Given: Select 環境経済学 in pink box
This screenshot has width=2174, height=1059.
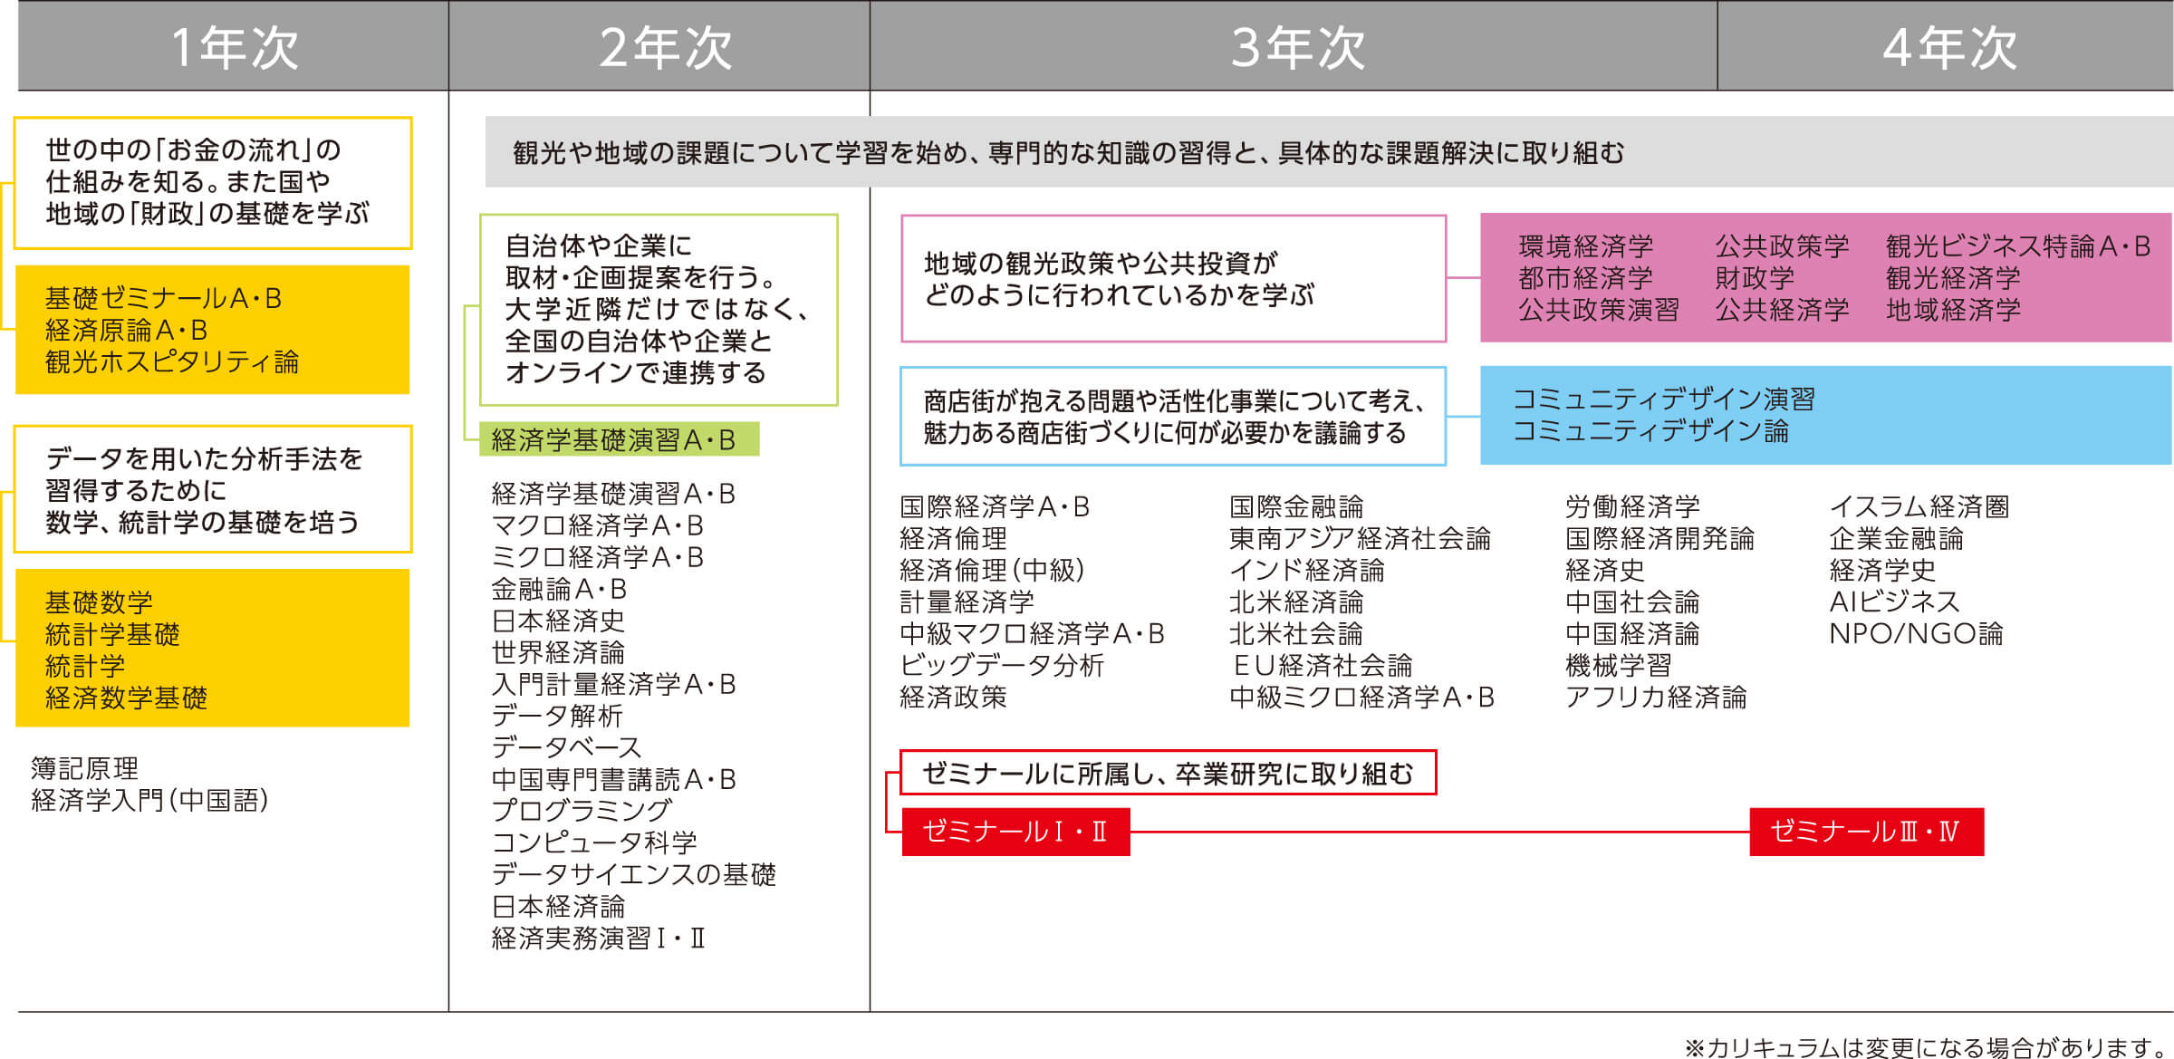Looking at the screenshot, I should coord(1586,245).
